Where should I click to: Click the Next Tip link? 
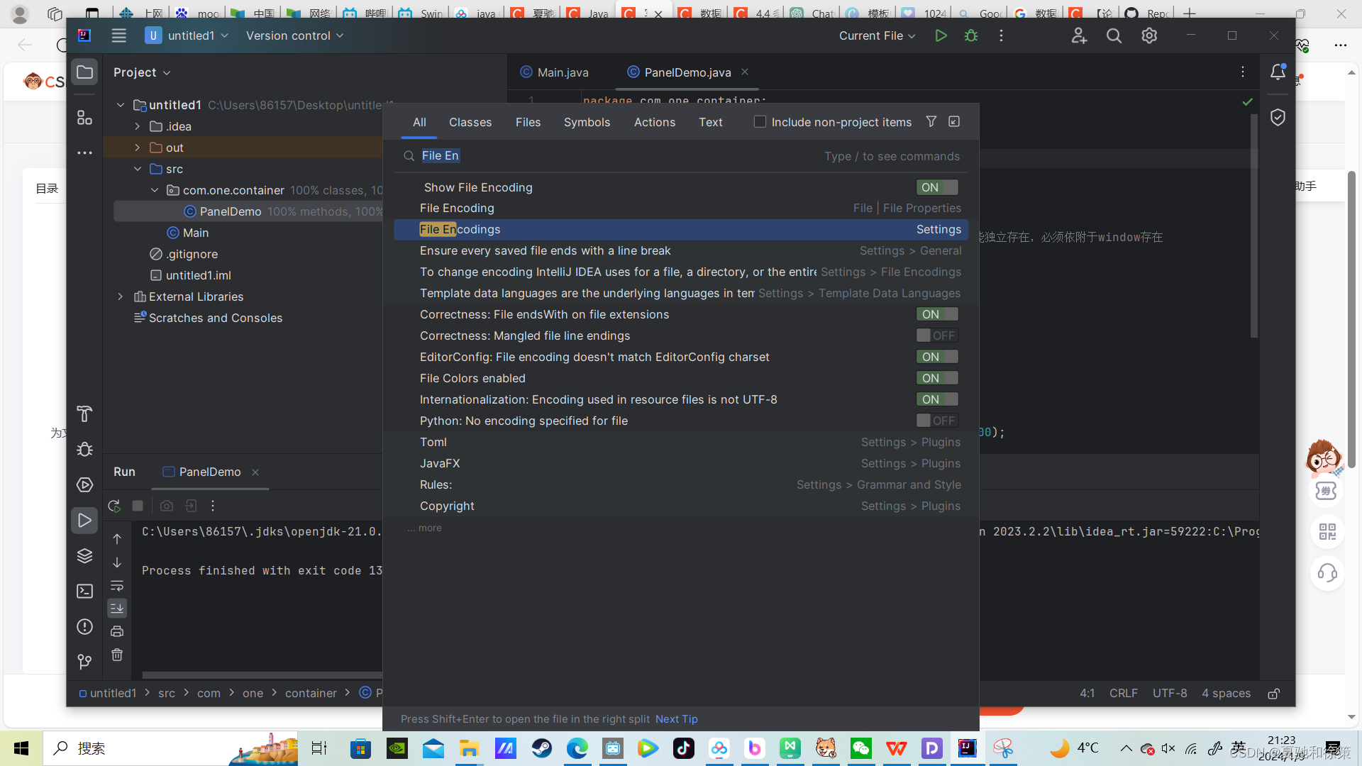[x=677, y=719]
